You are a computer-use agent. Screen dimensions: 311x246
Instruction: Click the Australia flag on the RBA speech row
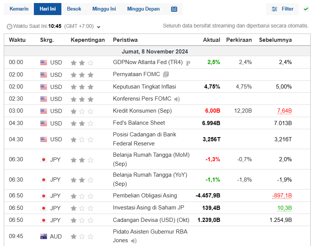[44, 236]
